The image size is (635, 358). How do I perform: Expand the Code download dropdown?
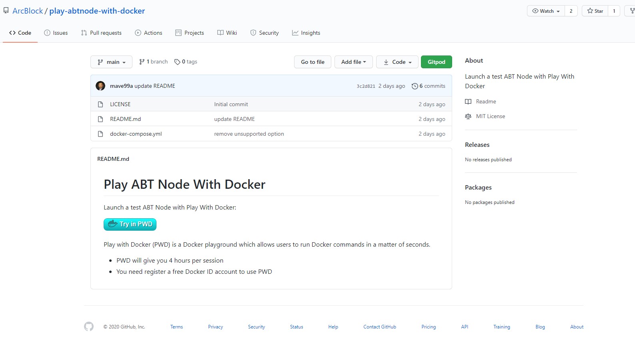tap(397, 62)
